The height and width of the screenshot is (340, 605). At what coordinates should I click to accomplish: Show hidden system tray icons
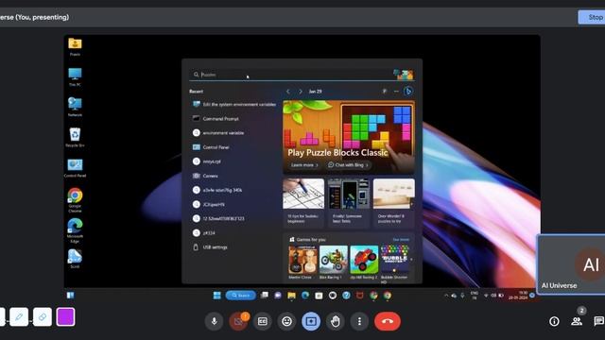446,296
